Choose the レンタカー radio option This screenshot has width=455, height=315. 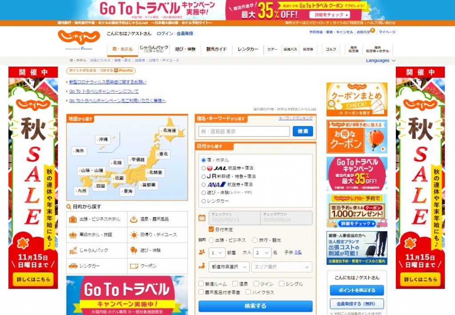click(x=204, y=201)
